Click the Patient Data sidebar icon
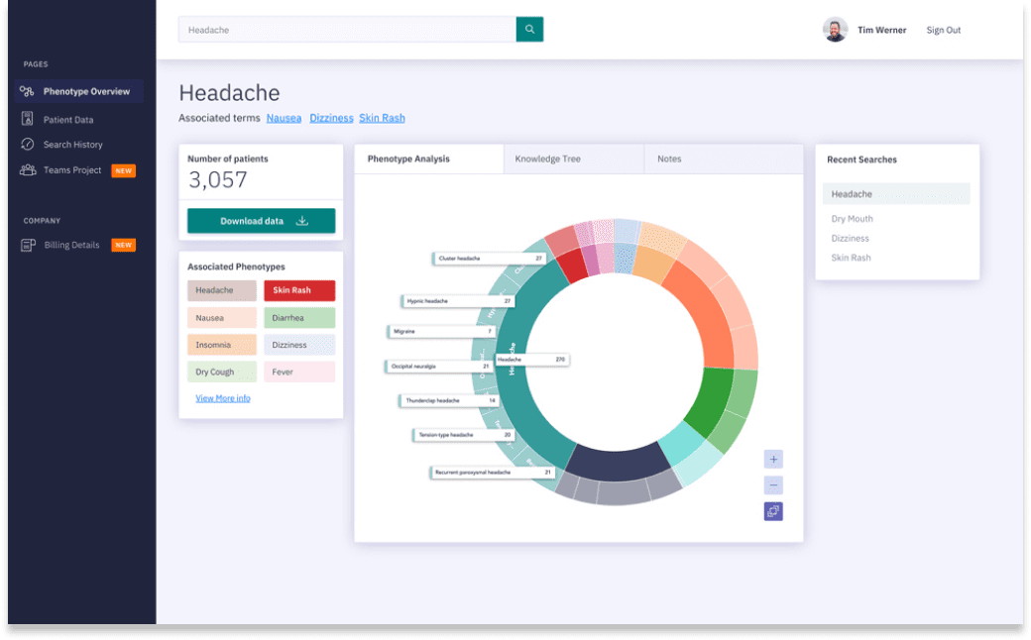 pos(28,119)
